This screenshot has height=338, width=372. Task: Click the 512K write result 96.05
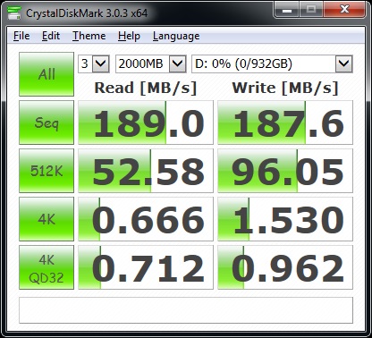click(x=285, y=171)
